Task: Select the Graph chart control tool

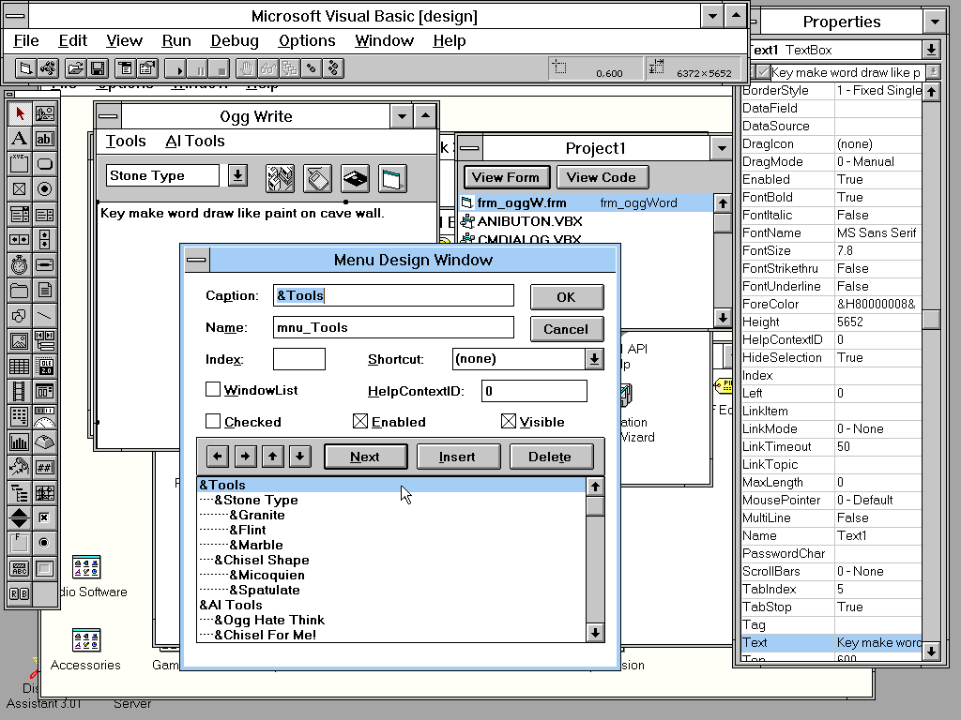Action: click(x=19, y=442)
